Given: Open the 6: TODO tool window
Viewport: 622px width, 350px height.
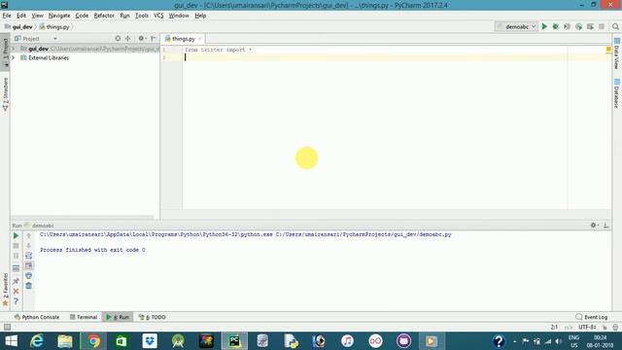Looking at the screenshot, I should pyautogui.click(x=152, y=317).
